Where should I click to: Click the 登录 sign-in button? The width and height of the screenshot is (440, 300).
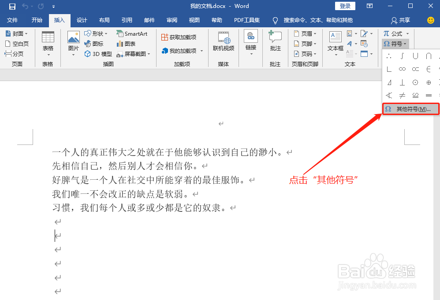coord(345,6)
